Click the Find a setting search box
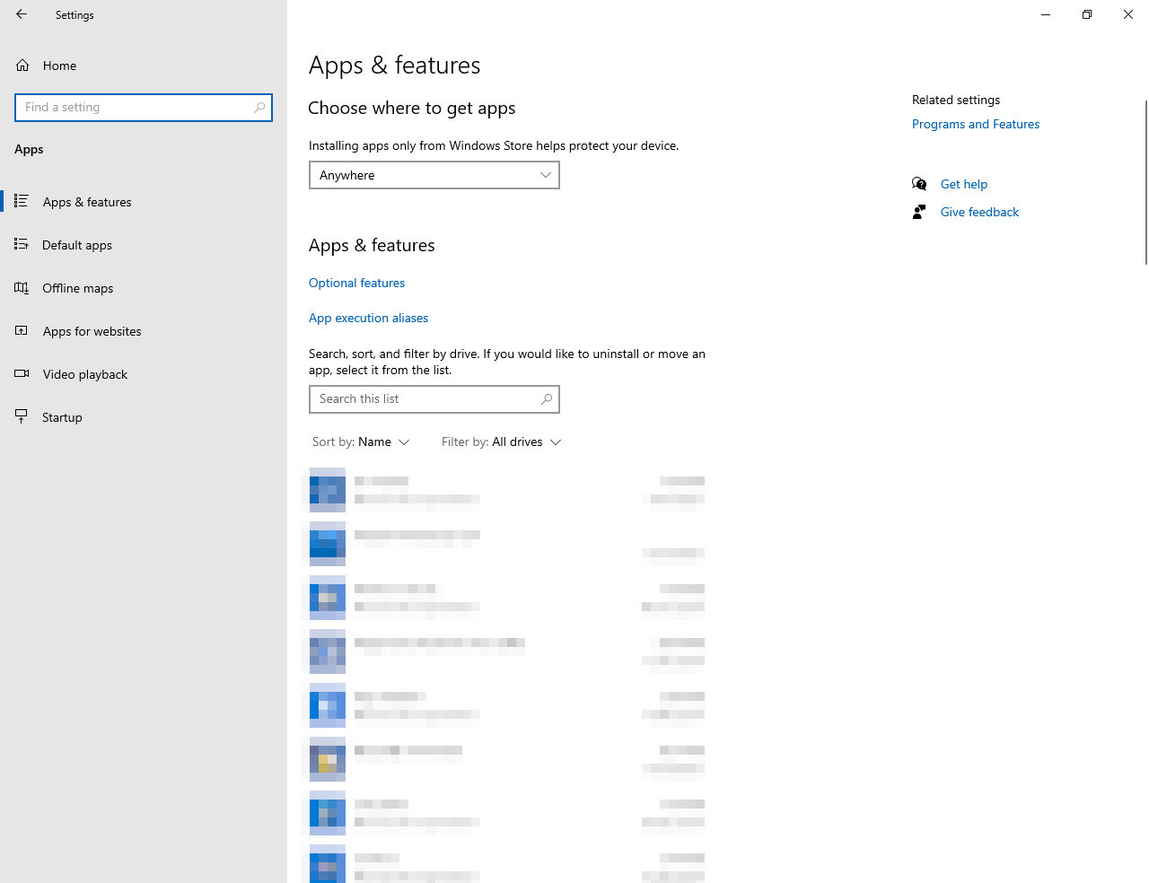Screen dimensions: 1149x883 point(135,108)
